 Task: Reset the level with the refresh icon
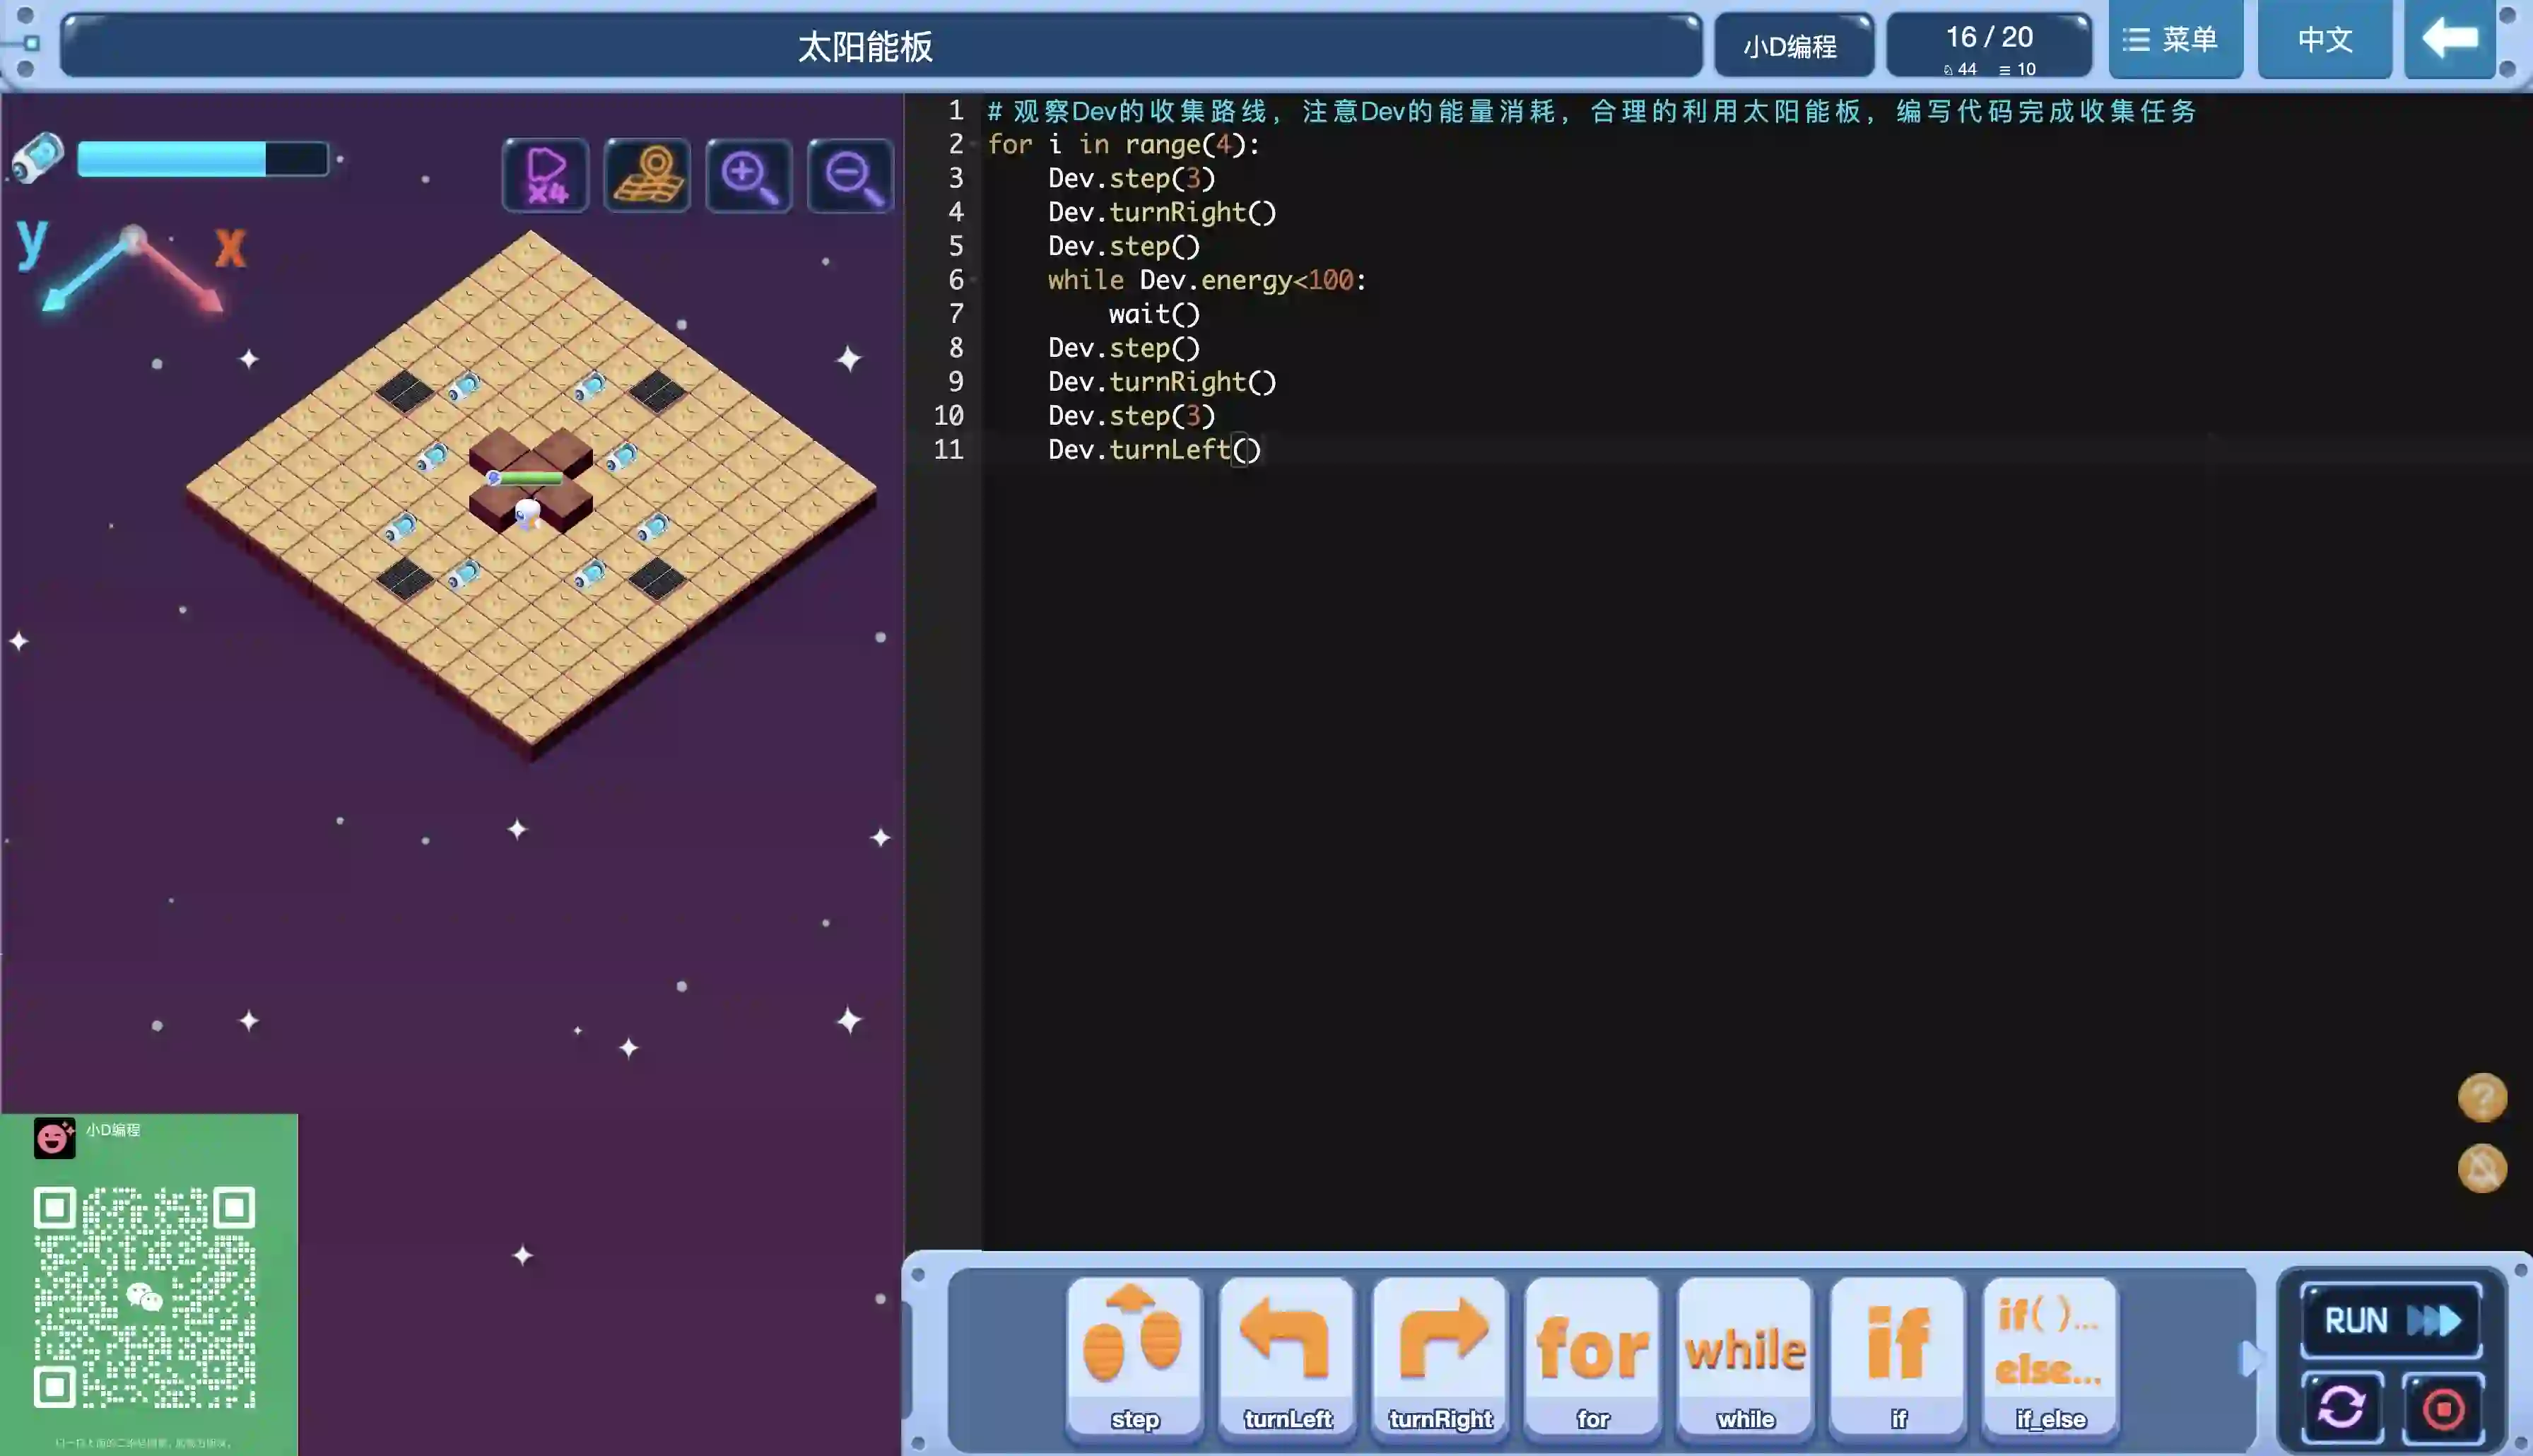[2342, 1408]
